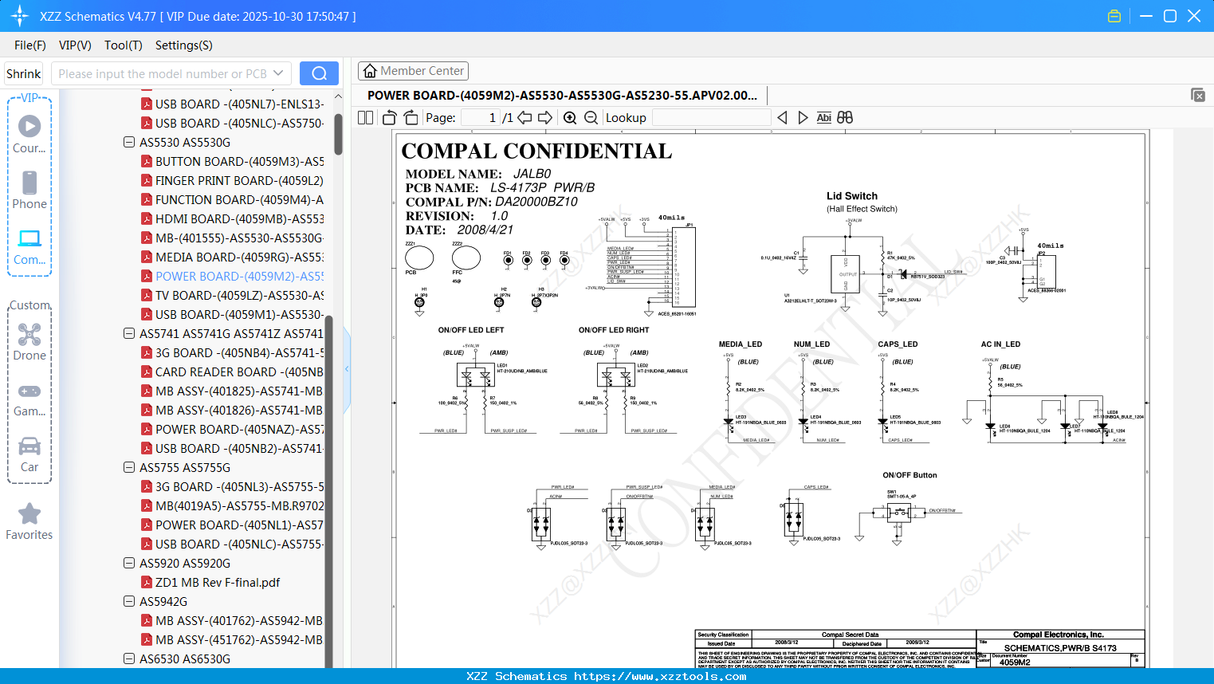Go to the previous page arrow
This screenshot has height=684, width=1214.
tap(524, 117)
